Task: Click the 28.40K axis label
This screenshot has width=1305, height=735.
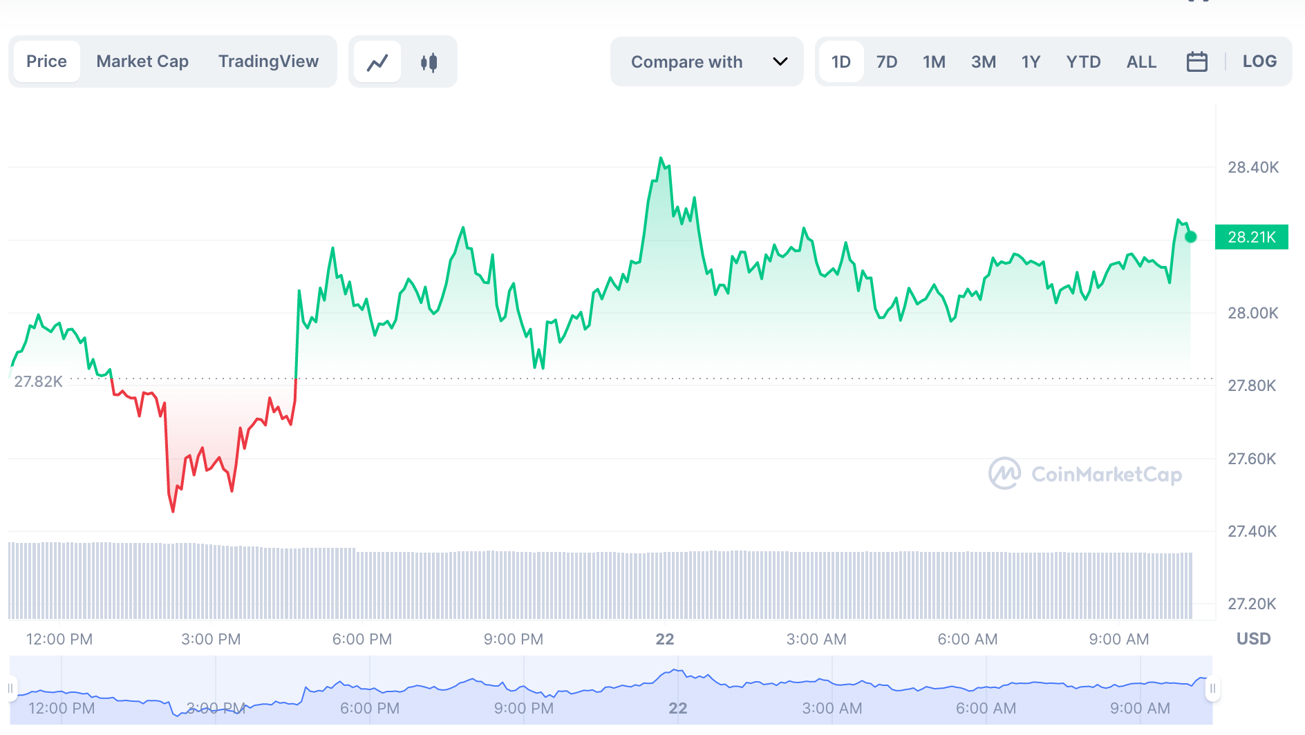Action: [1252, 167]
